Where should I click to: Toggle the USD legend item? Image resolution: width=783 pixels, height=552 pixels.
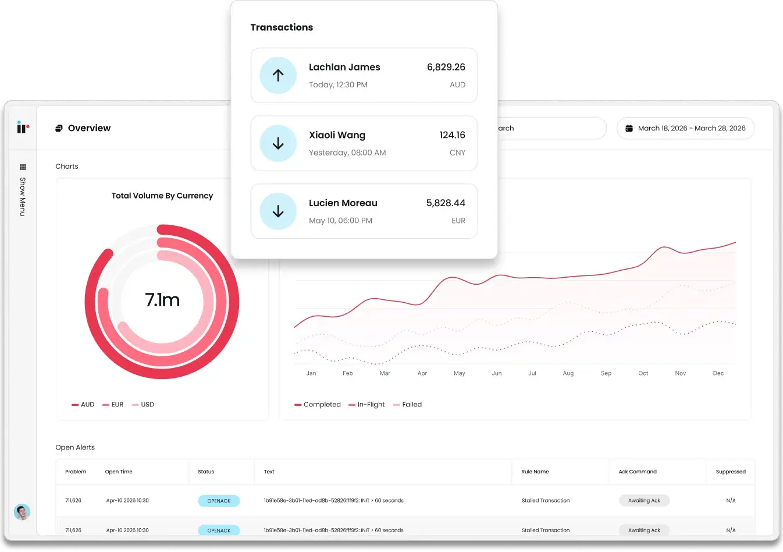point(143,405)
